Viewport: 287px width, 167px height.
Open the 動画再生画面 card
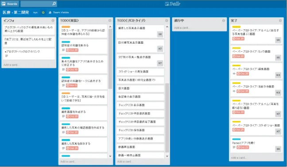[140, 147]
